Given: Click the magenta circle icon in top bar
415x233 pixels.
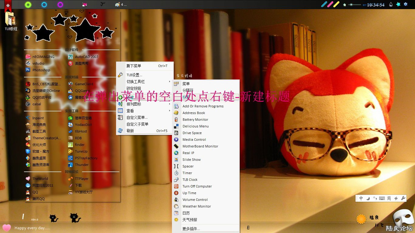Looking at the screenshot, I should tap(60, 5).
